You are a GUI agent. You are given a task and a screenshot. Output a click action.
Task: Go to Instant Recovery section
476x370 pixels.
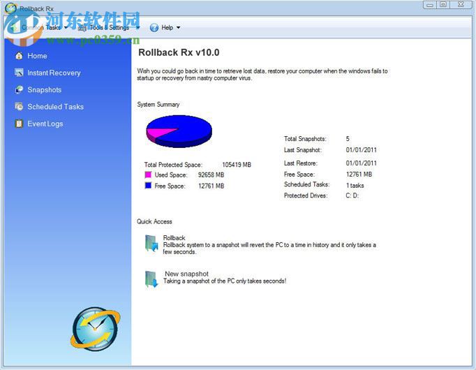(54, 73)
